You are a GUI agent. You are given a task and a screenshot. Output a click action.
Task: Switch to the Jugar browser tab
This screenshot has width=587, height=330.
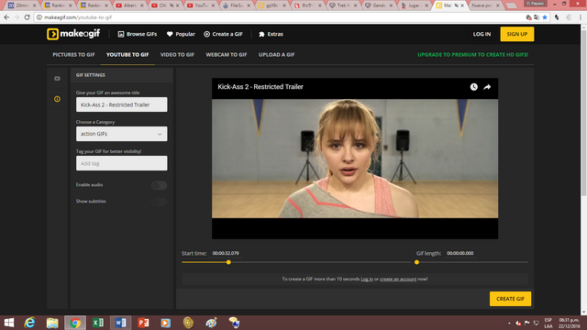[x=414, y=5]
